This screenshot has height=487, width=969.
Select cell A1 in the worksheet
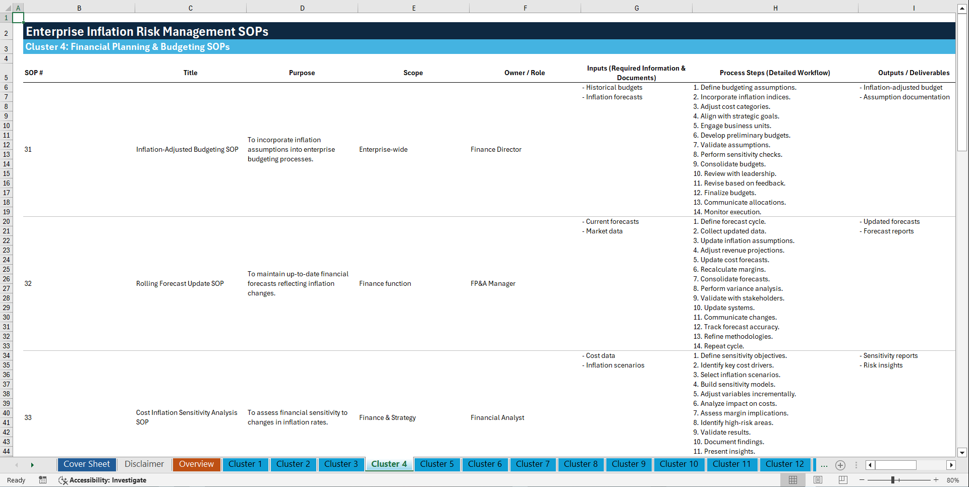[x=18, y=17]
